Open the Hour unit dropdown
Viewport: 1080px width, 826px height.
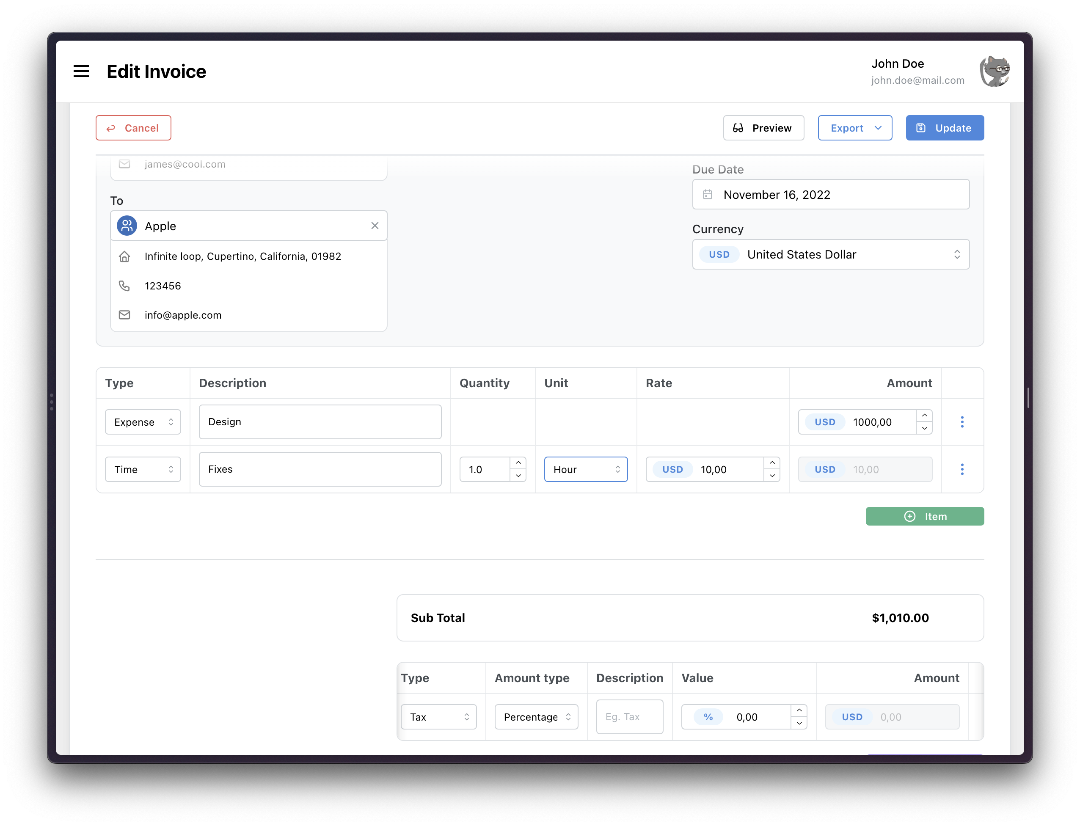[585, 470]
